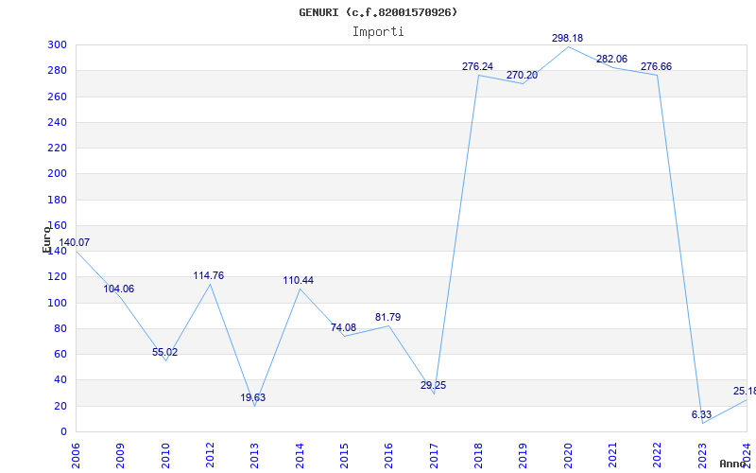The height and width of the screenshot is (473, 756).
Task: Click the 2023 year axis label
Action: [x=702, y=455]
